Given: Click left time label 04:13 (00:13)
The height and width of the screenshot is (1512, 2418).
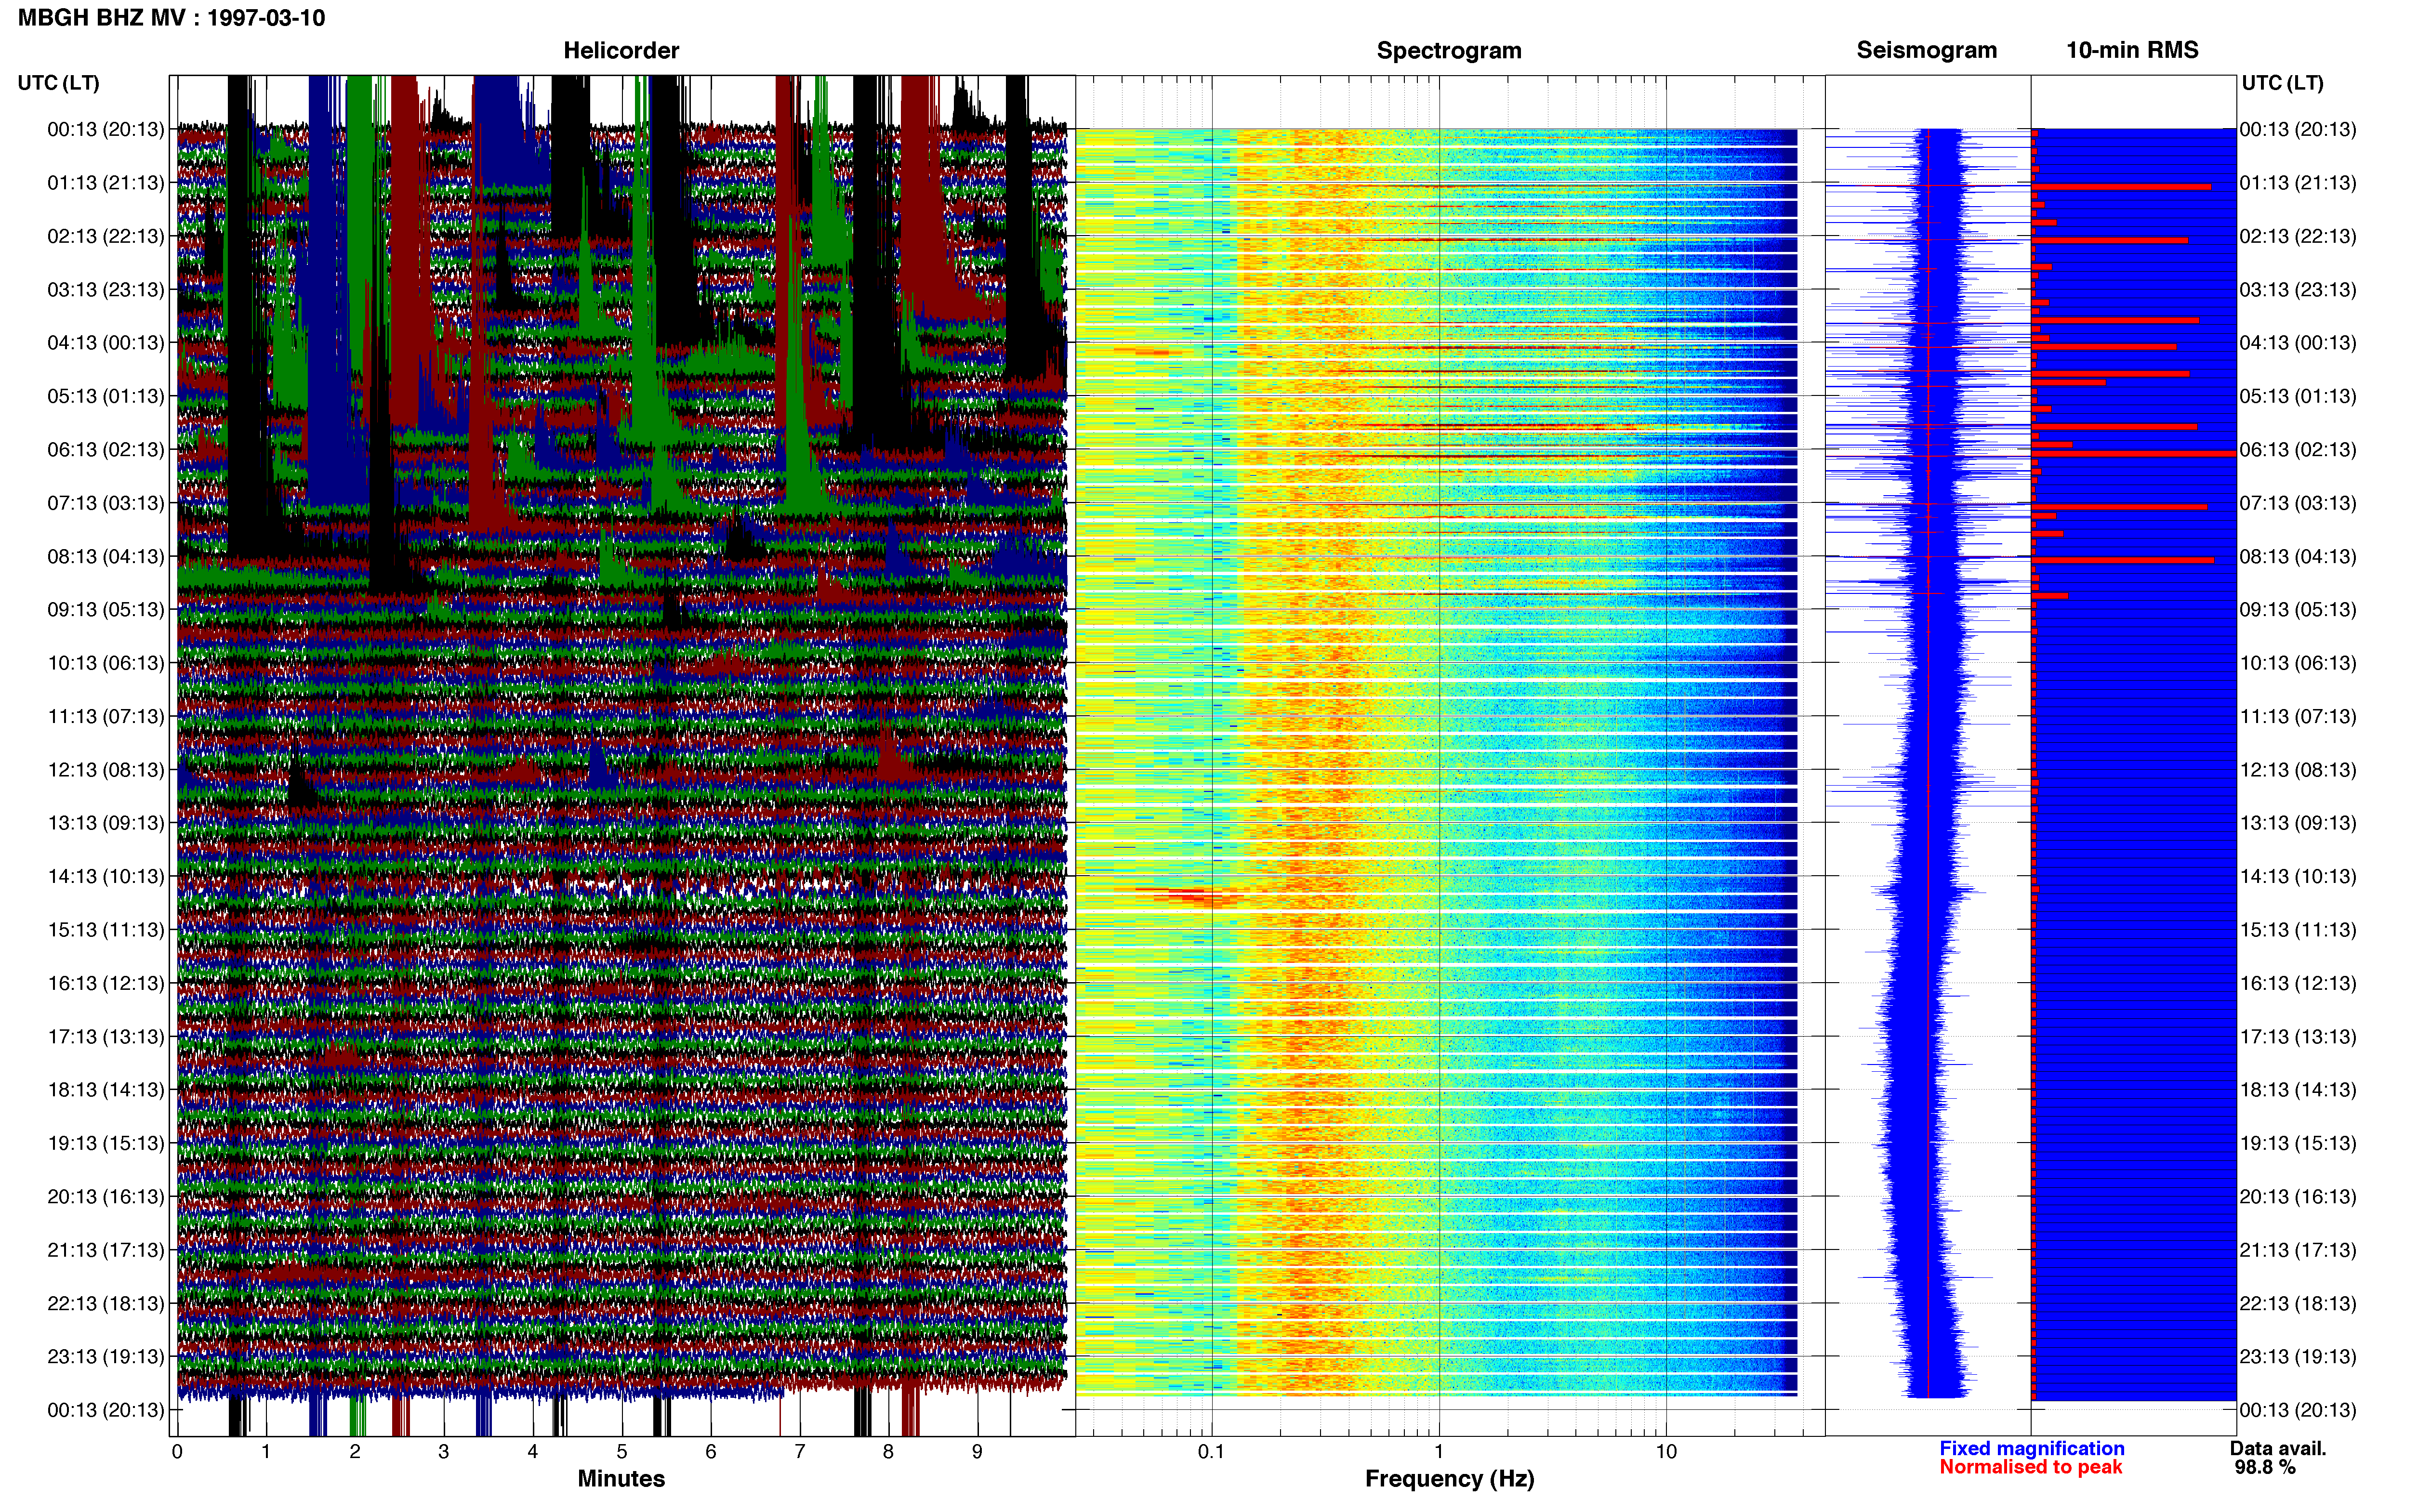Looking at the screenshot, I should 106,343.
